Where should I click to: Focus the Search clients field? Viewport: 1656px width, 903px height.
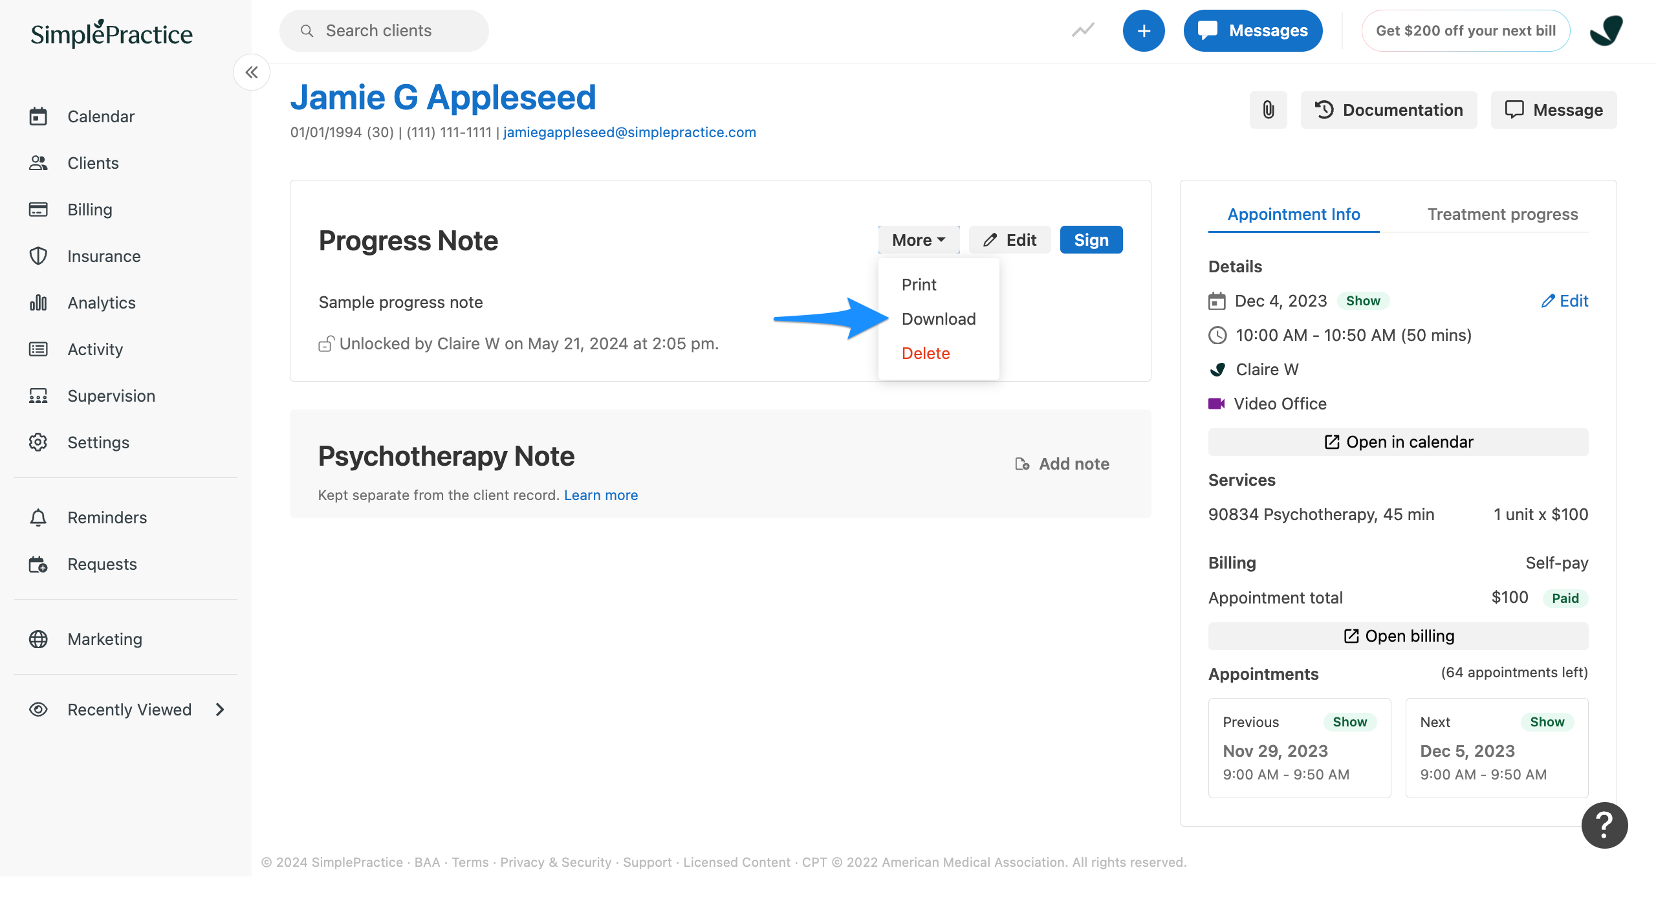click(384, 30)
